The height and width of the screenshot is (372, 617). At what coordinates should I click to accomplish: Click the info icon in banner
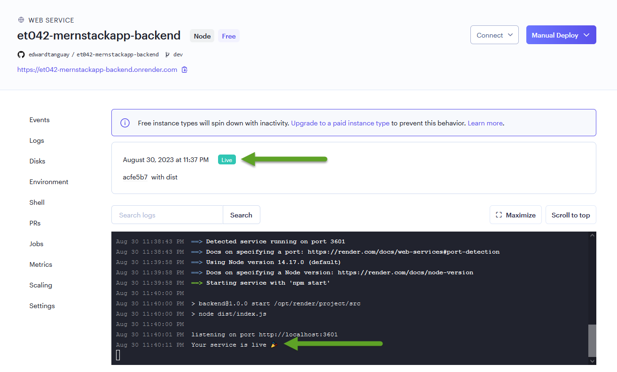coord(125,123)
